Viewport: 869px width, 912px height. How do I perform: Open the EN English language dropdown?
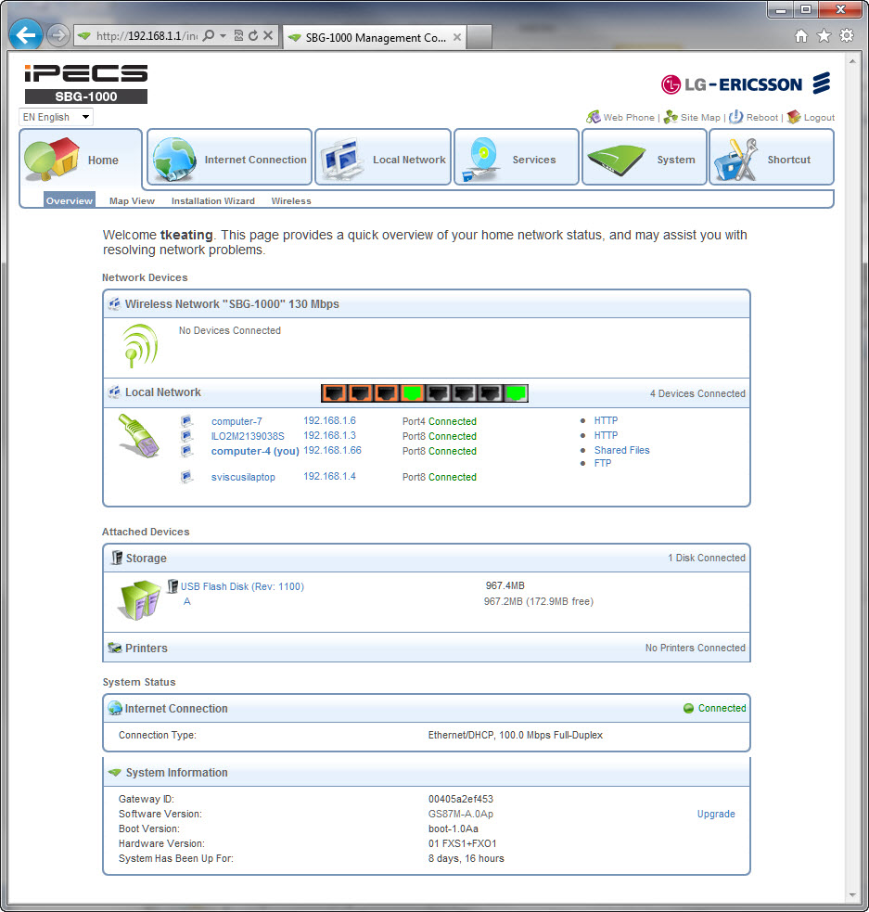(57, 117)
